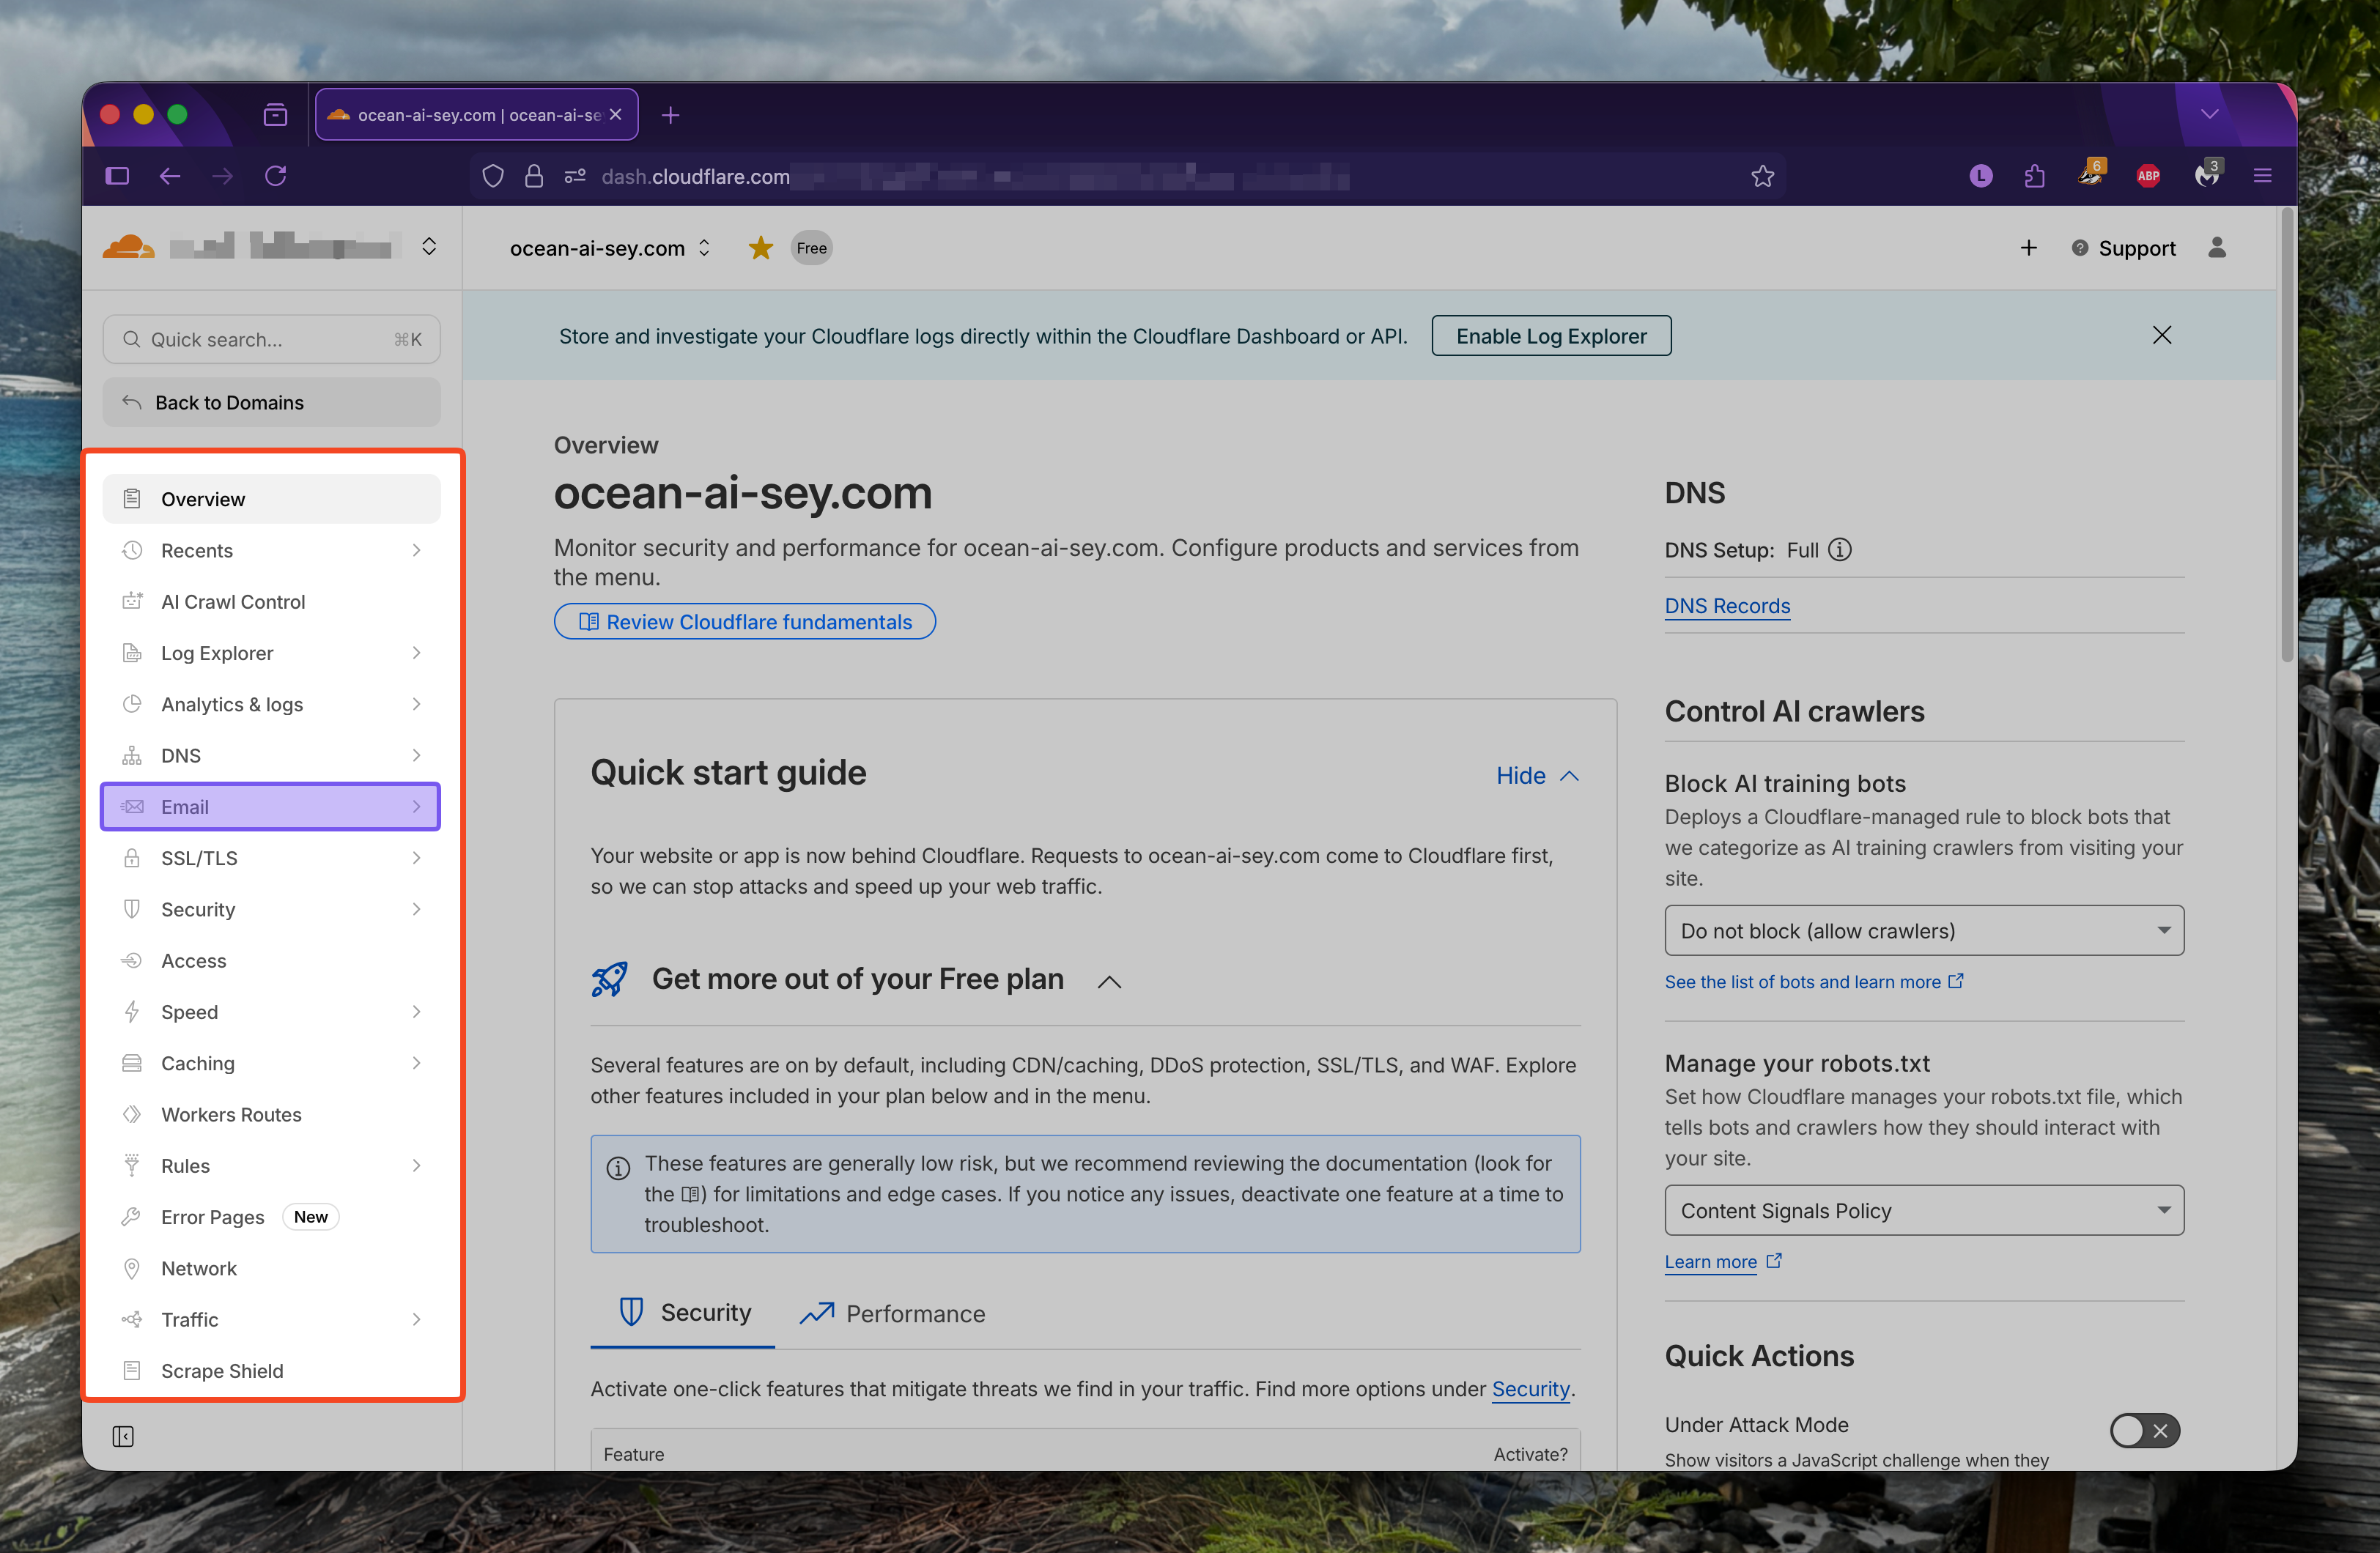Screen dimensions: 2380x1553
Task: Focus the Quick search field
Action: [x=270, y=340]
